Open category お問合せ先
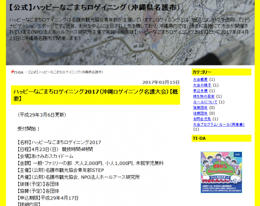This screenshot has width=260, height=206. [x=202, y=119]
